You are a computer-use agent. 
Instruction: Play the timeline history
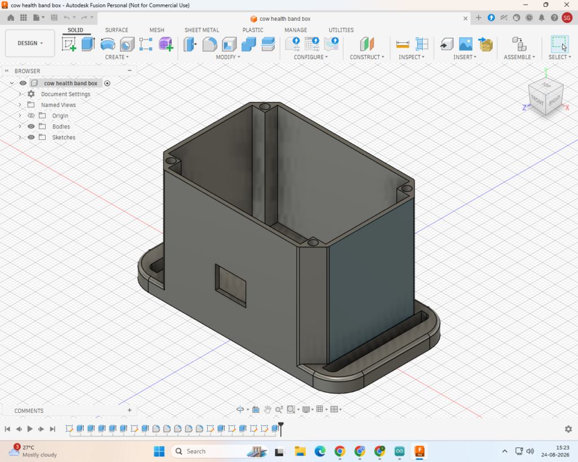(30, 429)
